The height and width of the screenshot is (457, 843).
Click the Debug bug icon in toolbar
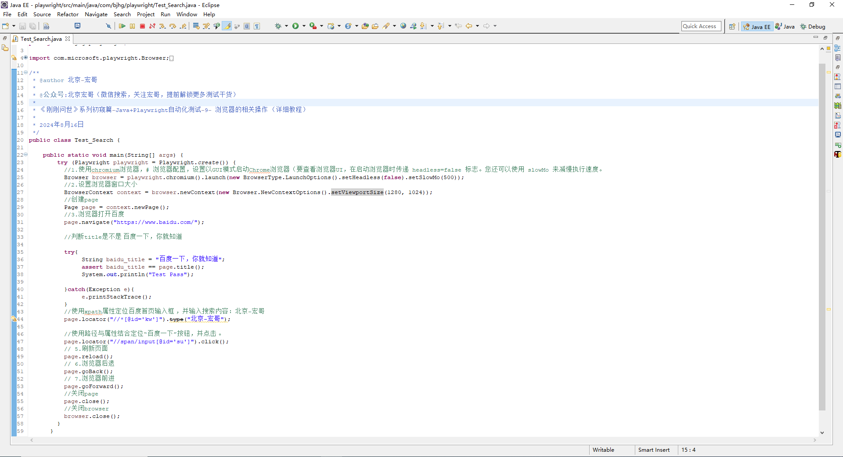pyautogui.click(x=278, y=26)
